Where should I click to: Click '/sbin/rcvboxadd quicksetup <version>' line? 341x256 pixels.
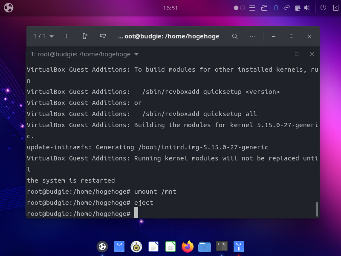153,92
